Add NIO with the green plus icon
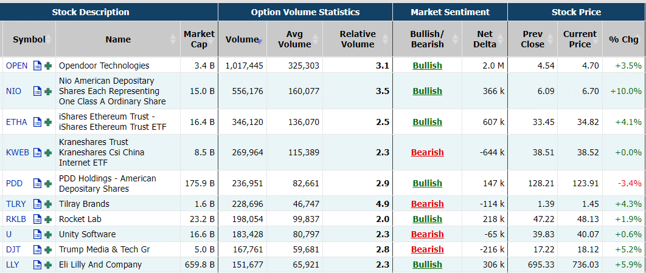The image size is (646, 273). pos(48,91)
